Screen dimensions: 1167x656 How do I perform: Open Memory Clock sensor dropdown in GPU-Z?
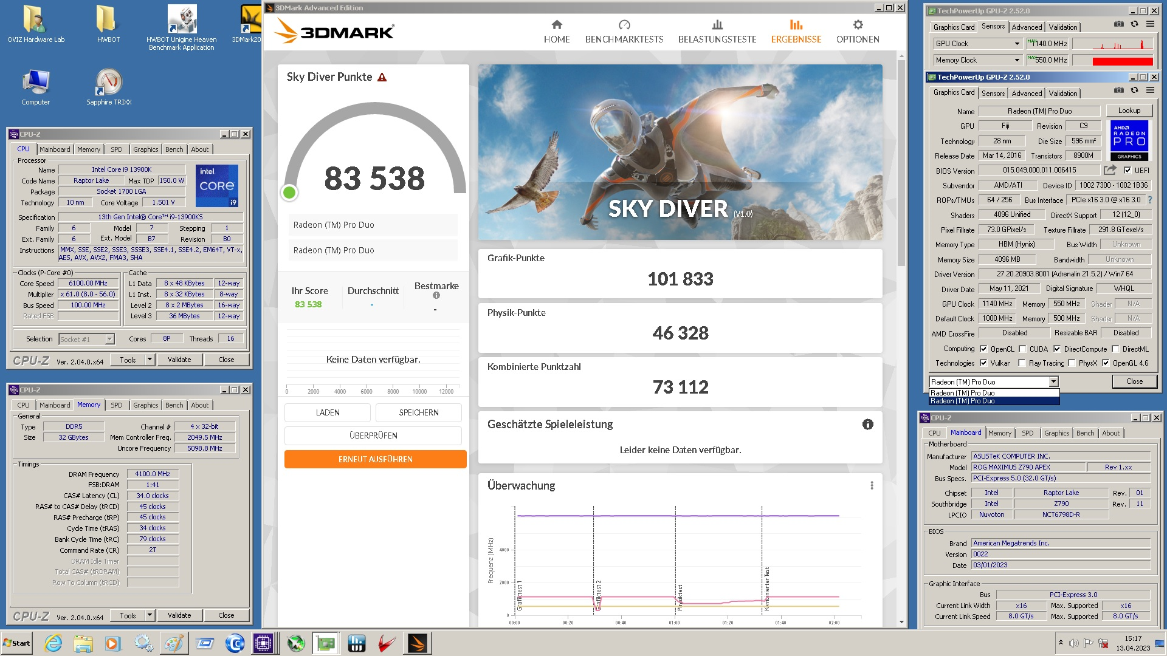(1017, 60)
